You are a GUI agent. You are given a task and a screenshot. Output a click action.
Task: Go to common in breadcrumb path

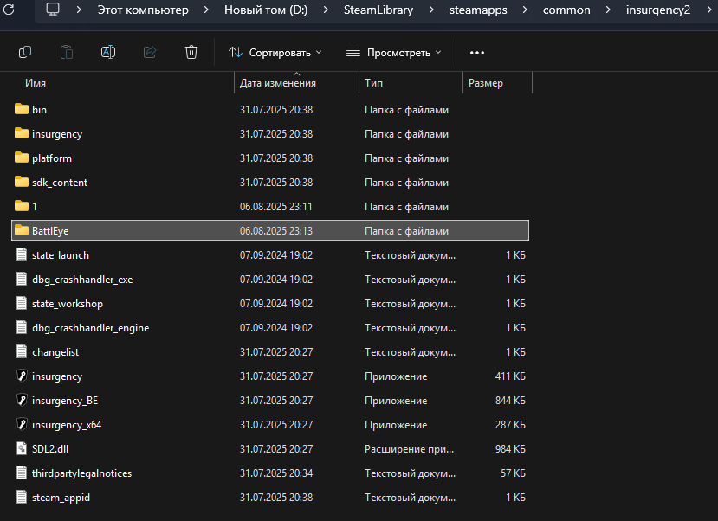(566, 10)
